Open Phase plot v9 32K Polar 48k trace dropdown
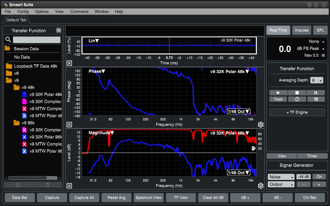The width and height of the screenshot is (330, 206). (230, 71)
